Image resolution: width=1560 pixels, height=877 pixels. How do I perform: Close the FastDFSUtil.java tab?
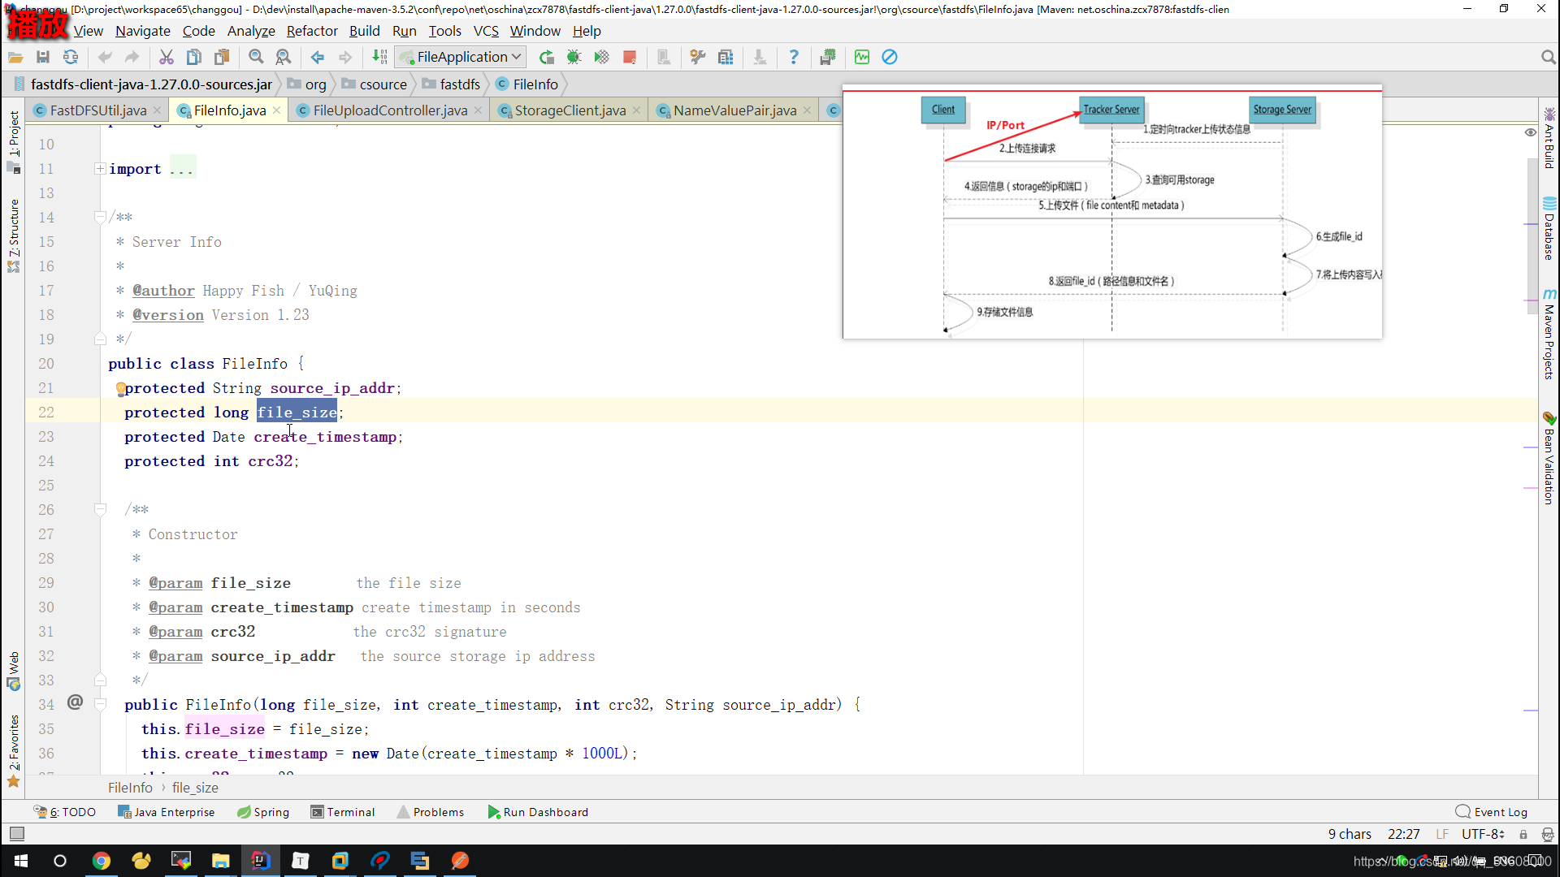[157, 110]
